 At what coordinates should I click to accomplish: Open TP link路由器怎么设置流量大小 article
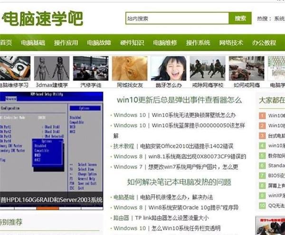172,218
